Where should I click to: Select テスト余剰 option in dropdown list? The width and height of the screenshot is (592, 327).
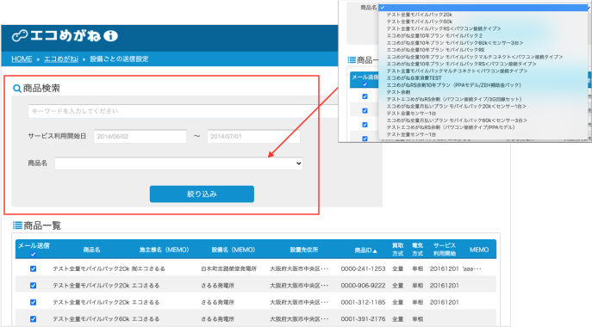(x=398, y=92)
